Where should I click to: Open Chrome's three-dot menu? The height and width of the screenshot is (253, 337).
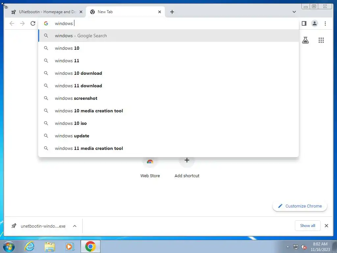coord(325,23)
